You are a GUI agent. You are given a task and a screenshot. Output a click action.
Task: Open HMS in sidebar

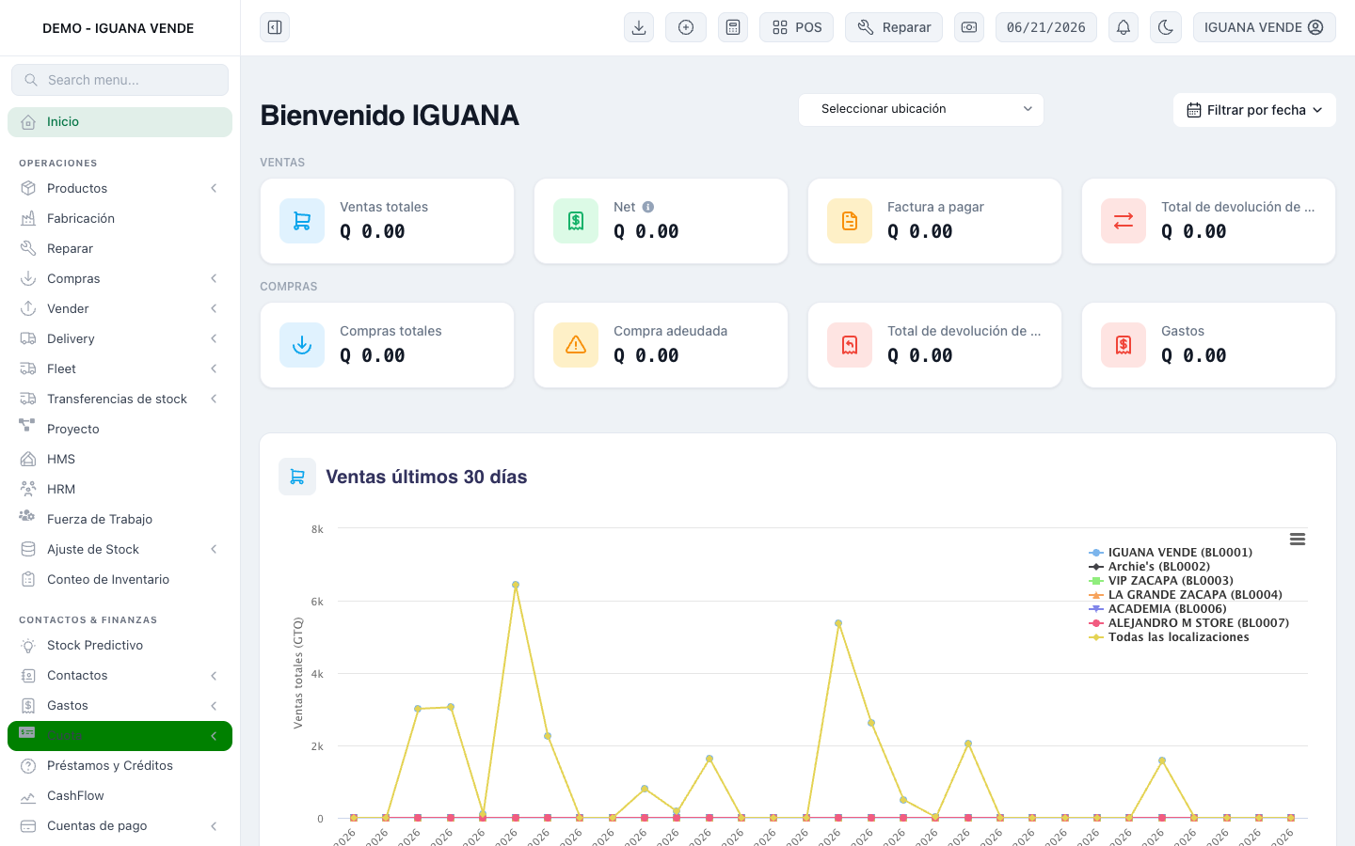point(120,459)
